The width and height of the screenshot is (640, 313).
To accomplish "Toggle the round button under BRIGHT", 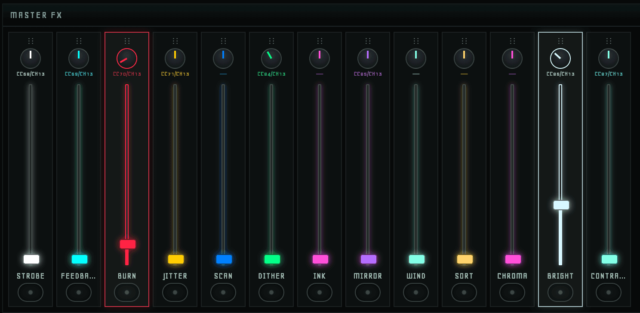I will point(560,292).
